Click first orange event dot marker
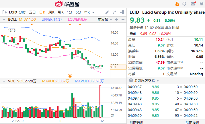Screen dimensions: 205x124 (x=32, y=24)
